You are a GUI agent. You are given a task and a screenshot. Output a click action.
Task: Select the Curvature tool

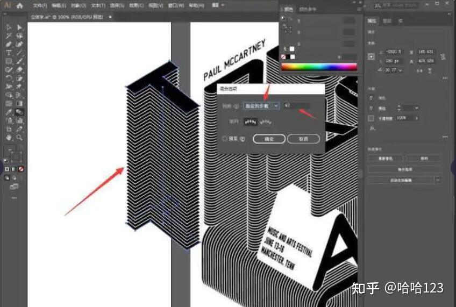[x=19, y=44]
